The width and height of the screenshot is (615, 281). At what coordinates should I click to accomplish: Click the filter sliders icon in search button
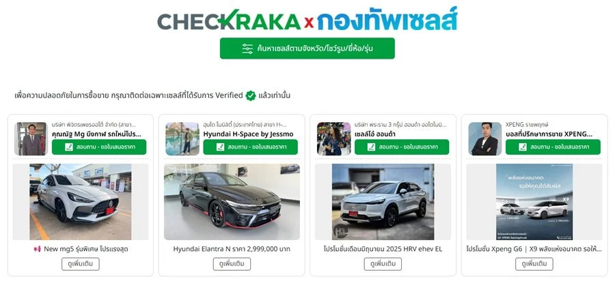[247, 48]
